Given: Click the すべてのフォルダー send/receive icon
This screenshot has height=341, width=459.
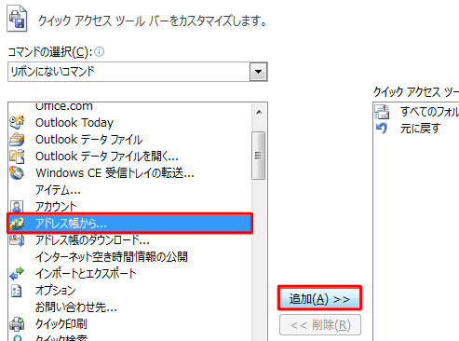Looking at the screenshot, I should coord(382,112).
